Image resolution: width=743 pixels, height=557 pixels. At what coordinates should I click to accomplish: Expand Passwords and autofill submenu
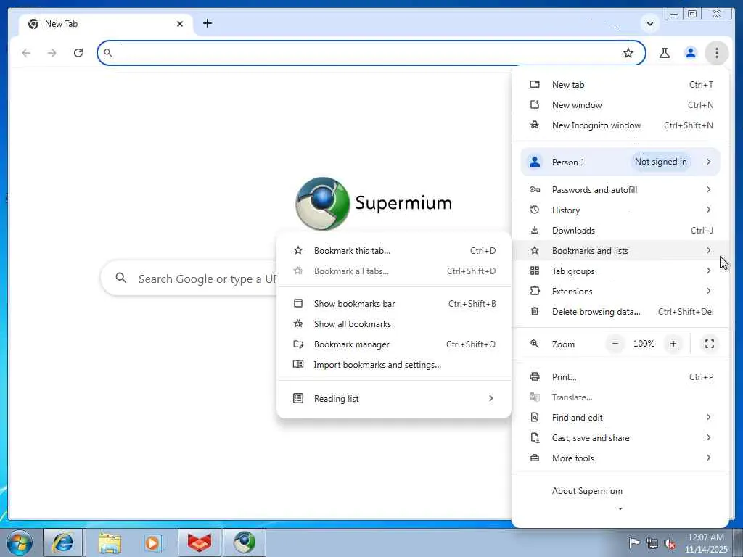[620, 190]
